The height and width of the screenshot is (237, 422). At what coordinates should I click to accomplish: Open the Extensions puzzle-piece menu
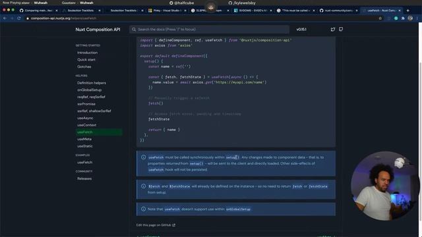pos(403,18)
